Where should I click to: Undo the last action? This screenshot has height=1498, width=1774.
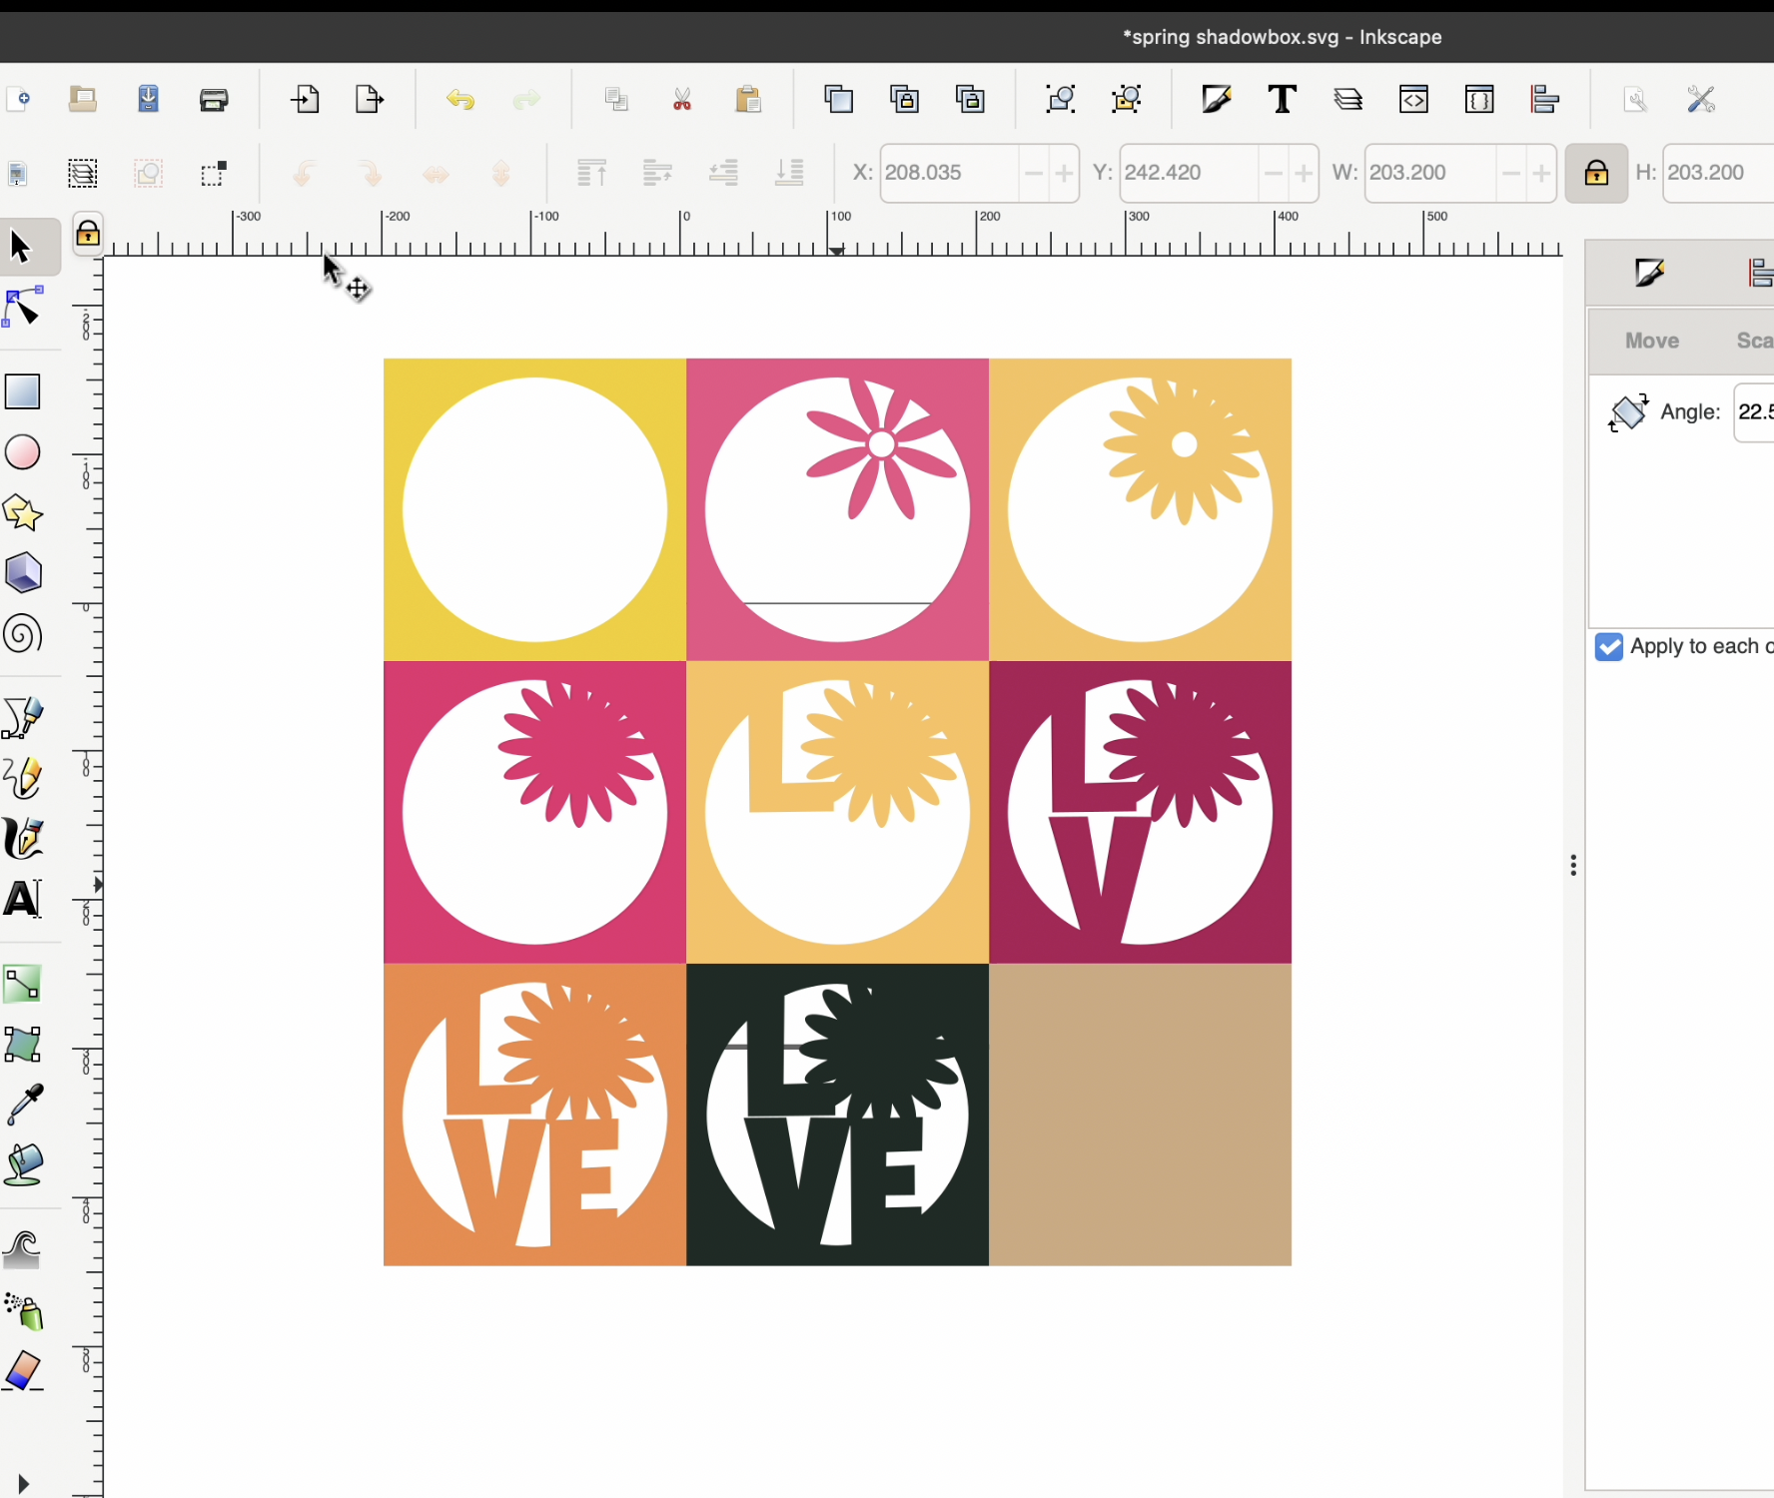click(460, 99)
